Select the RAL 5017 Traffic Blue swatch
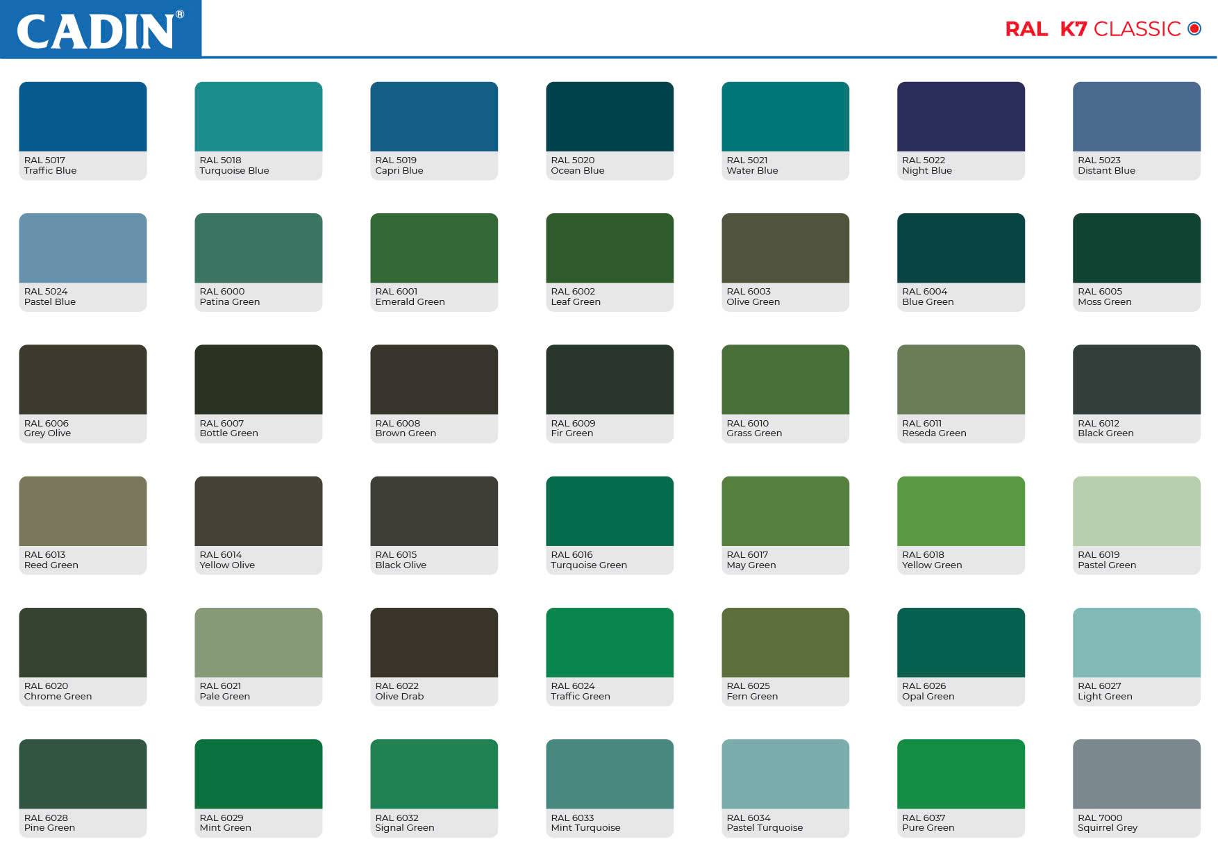 [83, 117]
